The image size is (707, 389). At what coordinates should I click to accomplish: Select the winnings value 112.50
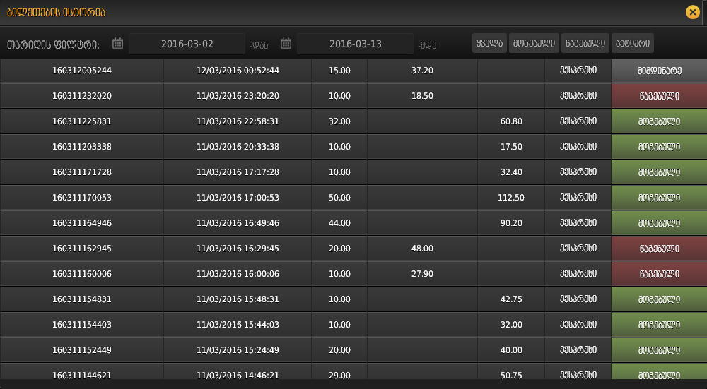[x=511, y=198]
